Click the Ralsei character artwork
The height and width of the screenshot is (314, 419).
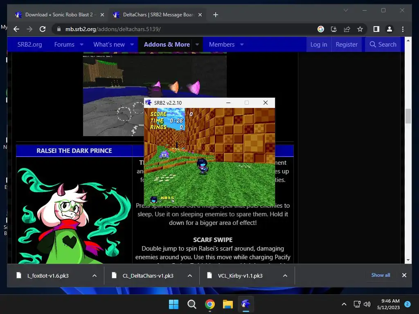click(x=74, y=215)
